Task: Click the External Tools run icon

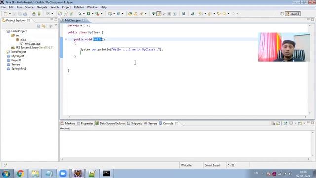Action: click(x=97, y=14)
